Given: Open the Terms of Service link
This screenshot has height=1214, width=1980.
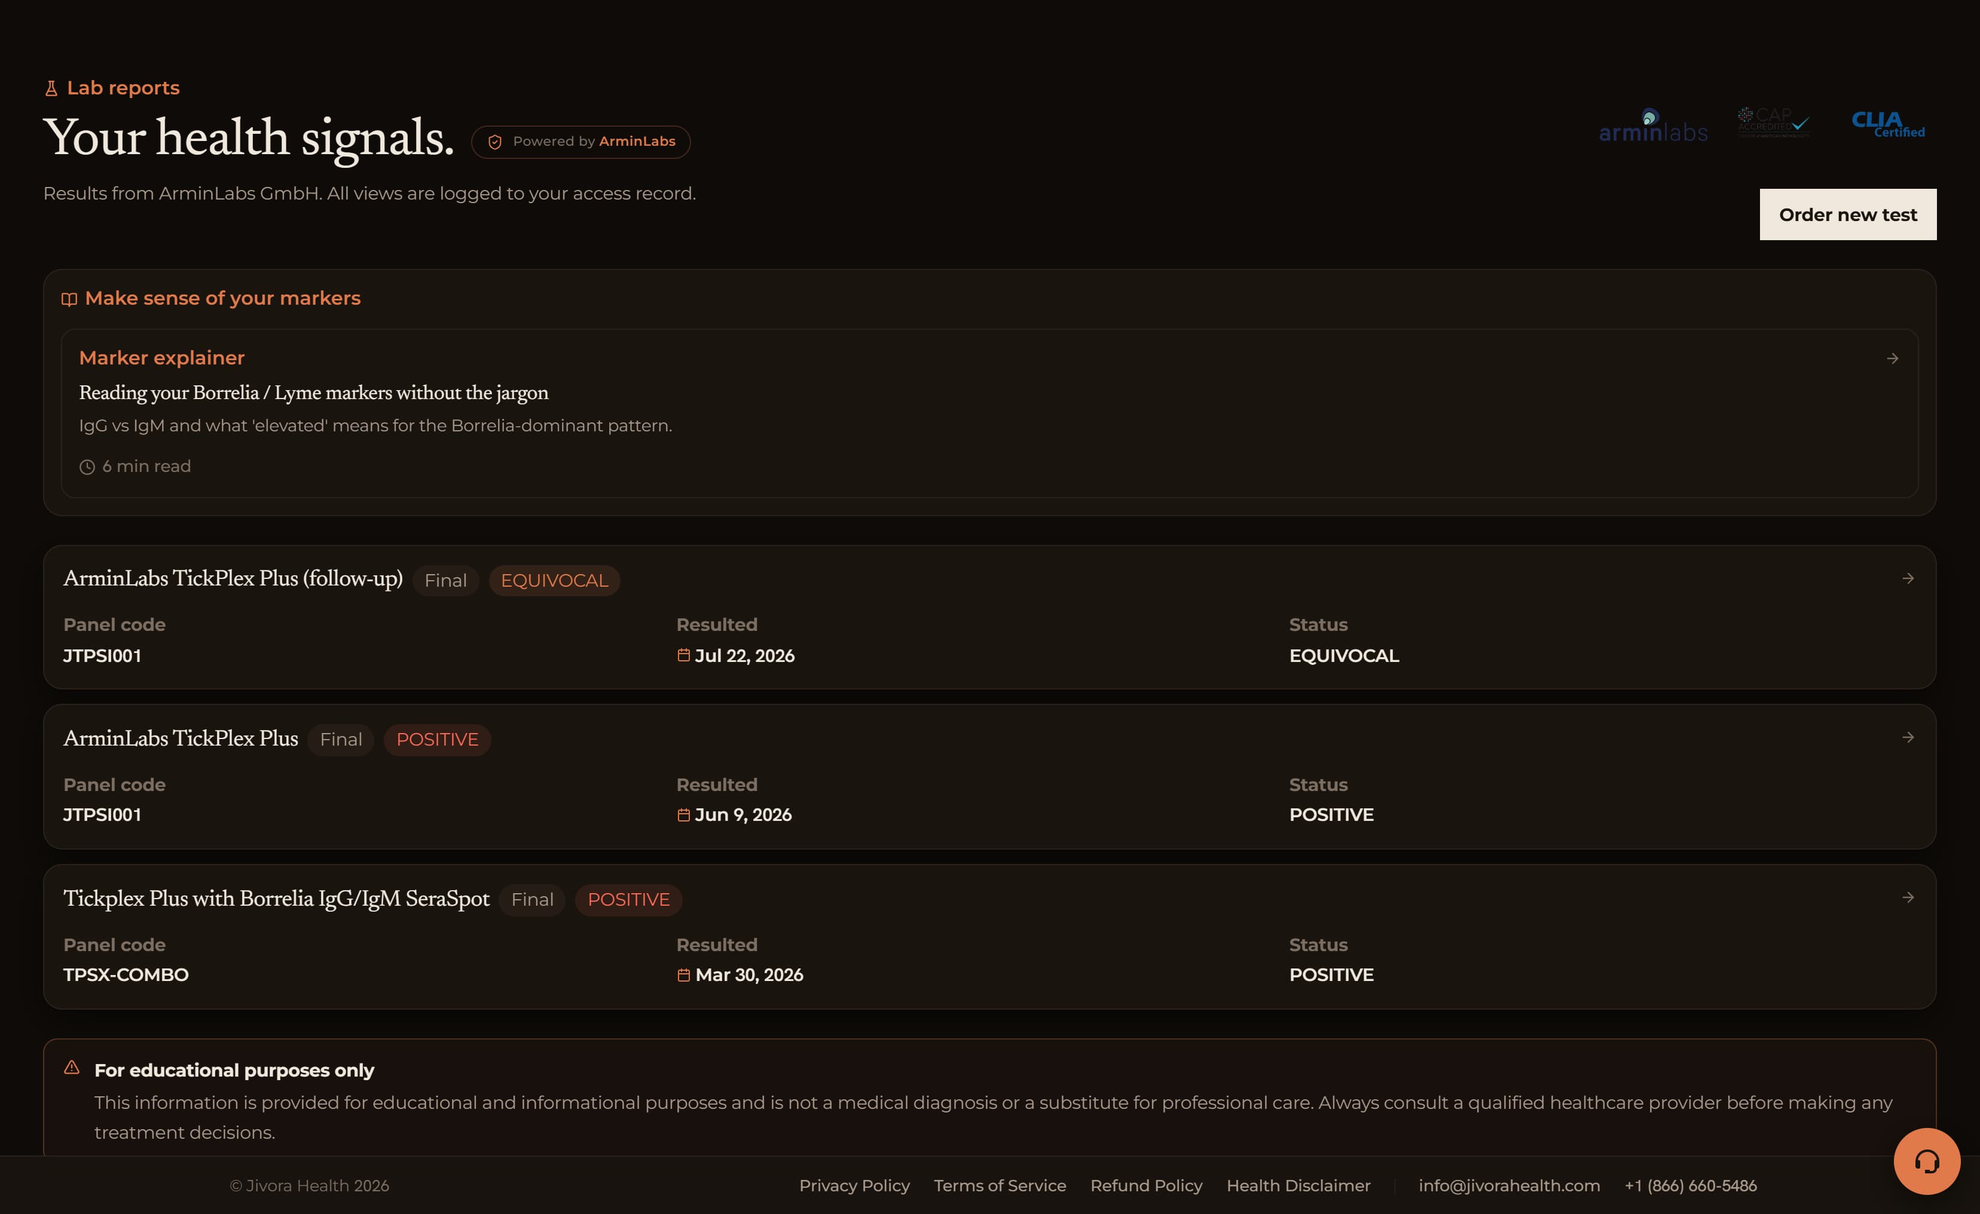Looking at the screenshot, I should click(1000, 1186).
